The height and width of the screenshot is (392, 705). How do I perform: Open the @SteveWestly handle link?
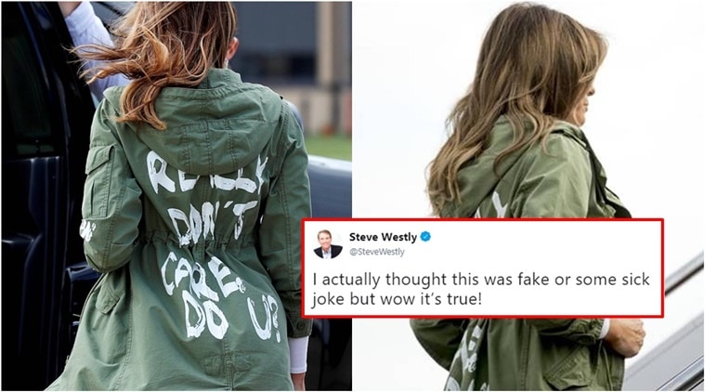click(x=377, y=252)
